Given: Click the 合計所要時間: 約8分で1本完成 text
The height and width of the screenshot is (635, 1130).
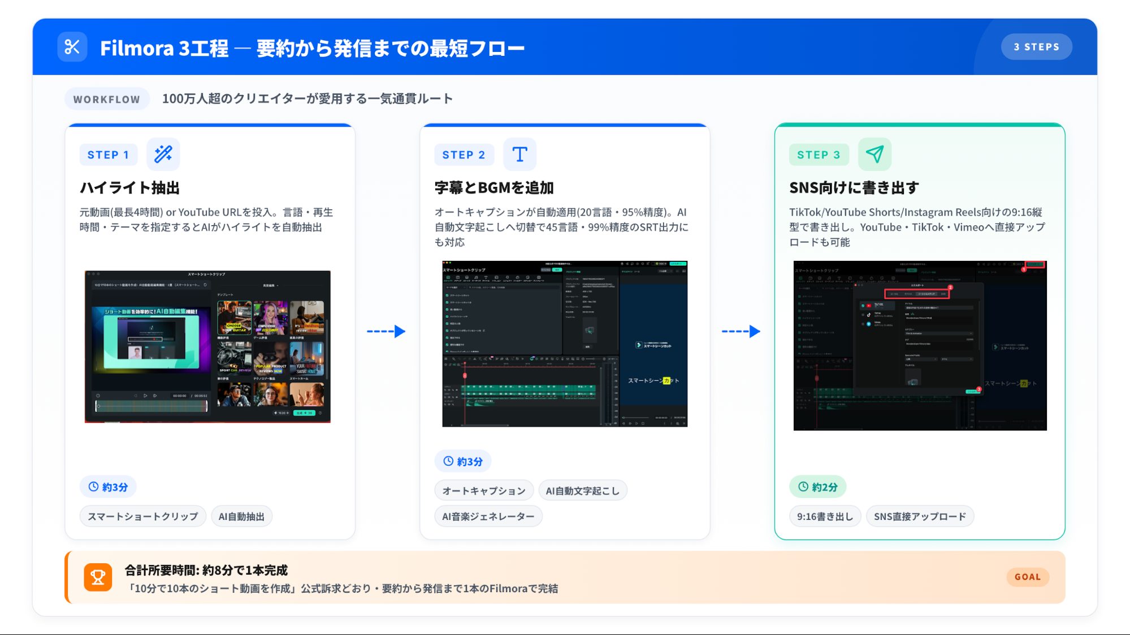Looking at the screenshot, I should click(x=206, y=570).
